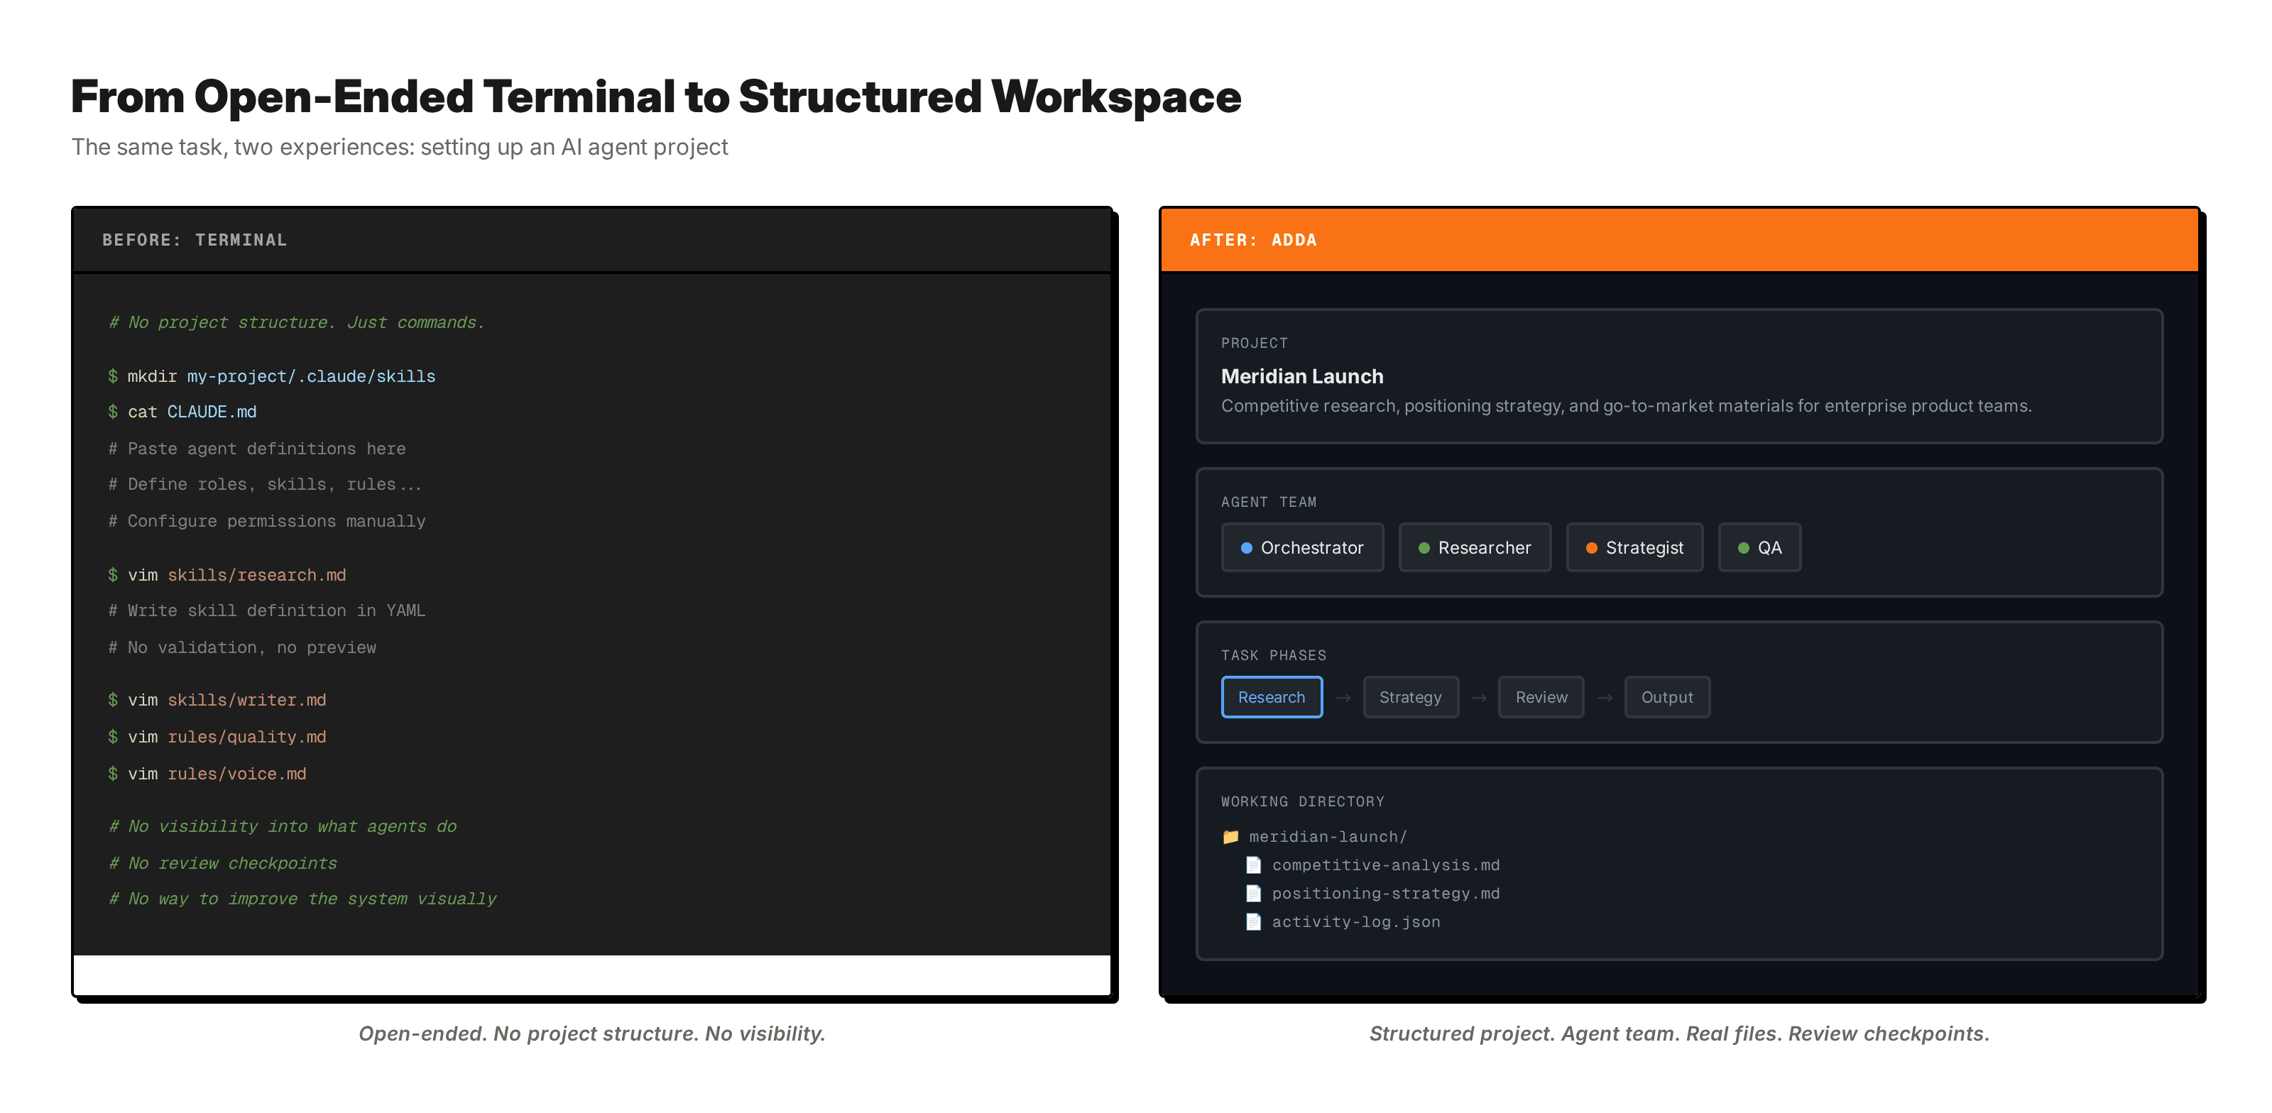
Task: Click the 'Define roles, skills, rules...' comment
Action: tap(265, 484)
